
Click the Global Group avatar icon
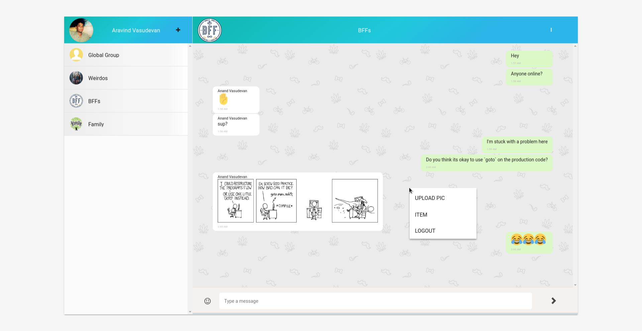coord(76,55)
